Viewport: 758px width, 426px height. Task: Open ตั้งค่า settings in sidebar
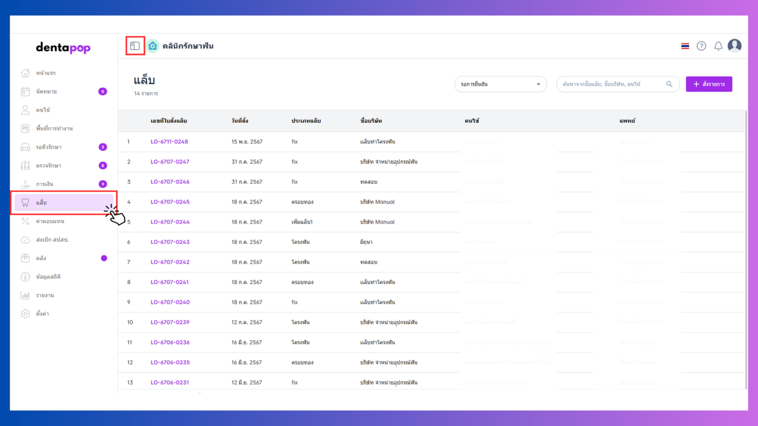point(42,314)
